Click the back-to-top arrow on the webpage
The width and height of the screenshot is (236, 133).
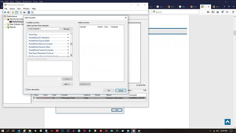pyautogui.click(x=228, y=122)
